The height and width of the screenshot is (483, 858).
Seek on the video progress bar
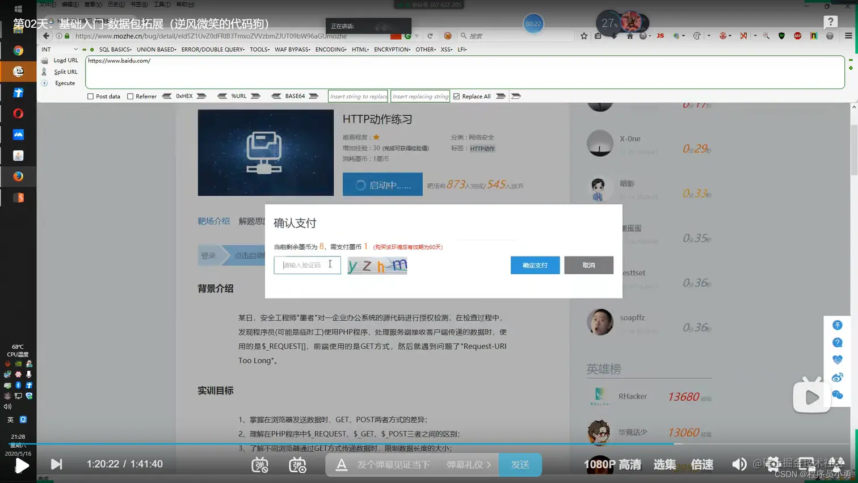[429, 444]
